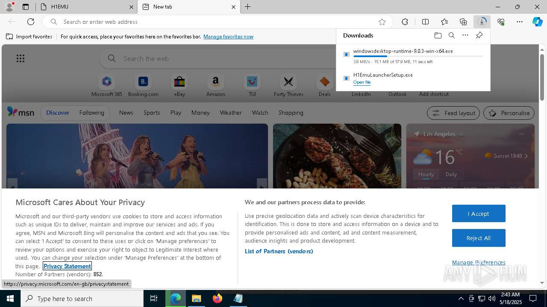Open Manage Preferences link

479,262
